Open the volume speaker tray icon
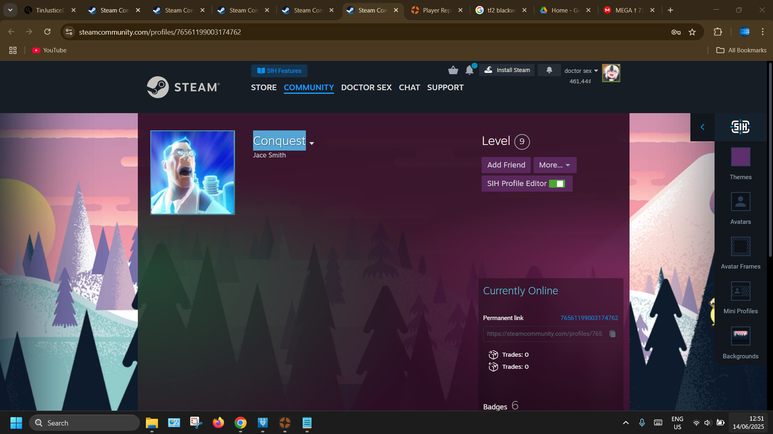Viewport: 773px width, 434px height. point(708,423)
